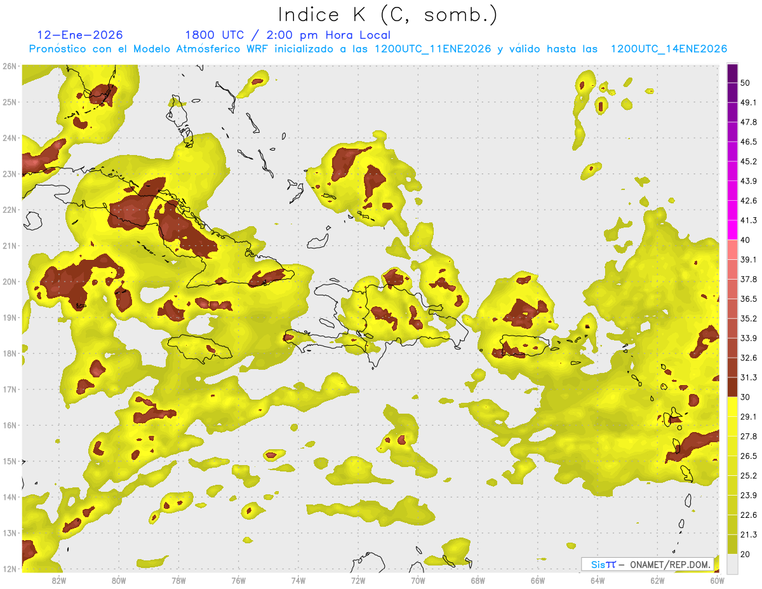Click the valid-until time "1200UTC_14ENE2026"
Viewport: 762px width, 589px height.
pyautogui.click(x=669, y=49)
